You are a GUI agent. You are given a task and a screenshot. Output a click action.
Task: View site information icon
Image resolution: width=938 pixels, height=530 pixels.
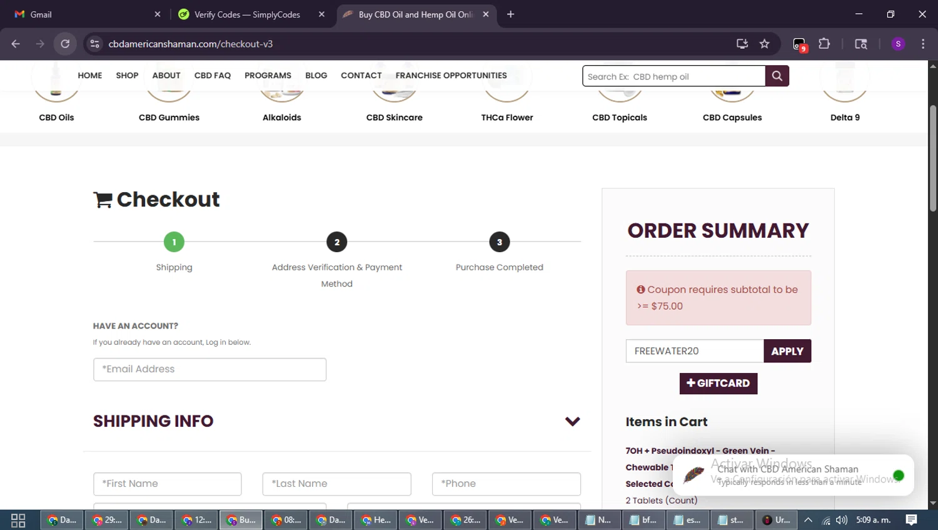point(94,44)
